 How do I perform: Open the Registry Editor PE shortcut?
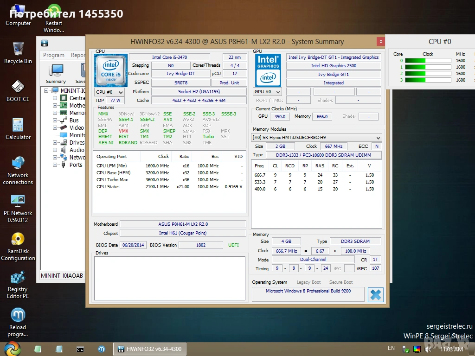(18, 278)
